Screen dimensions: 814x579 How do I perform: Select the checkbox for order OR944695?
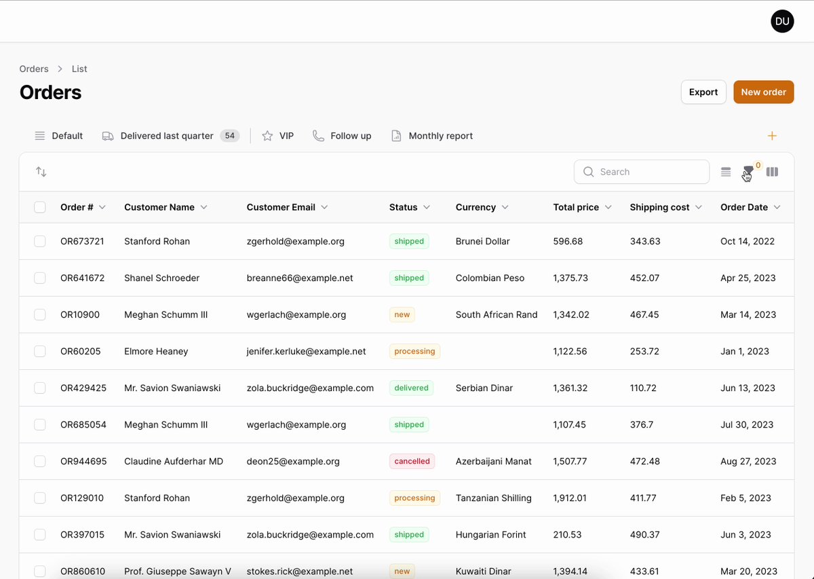(40, 461)
